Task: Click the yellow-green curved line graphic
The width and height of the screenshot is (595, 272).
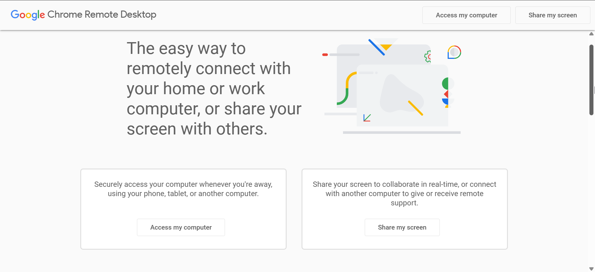Action: pos(347,88)
